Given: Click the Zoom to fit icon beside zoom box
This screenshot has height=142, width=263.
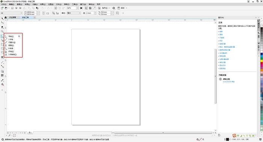Looking at the screenshot, I should coord(82,8).
